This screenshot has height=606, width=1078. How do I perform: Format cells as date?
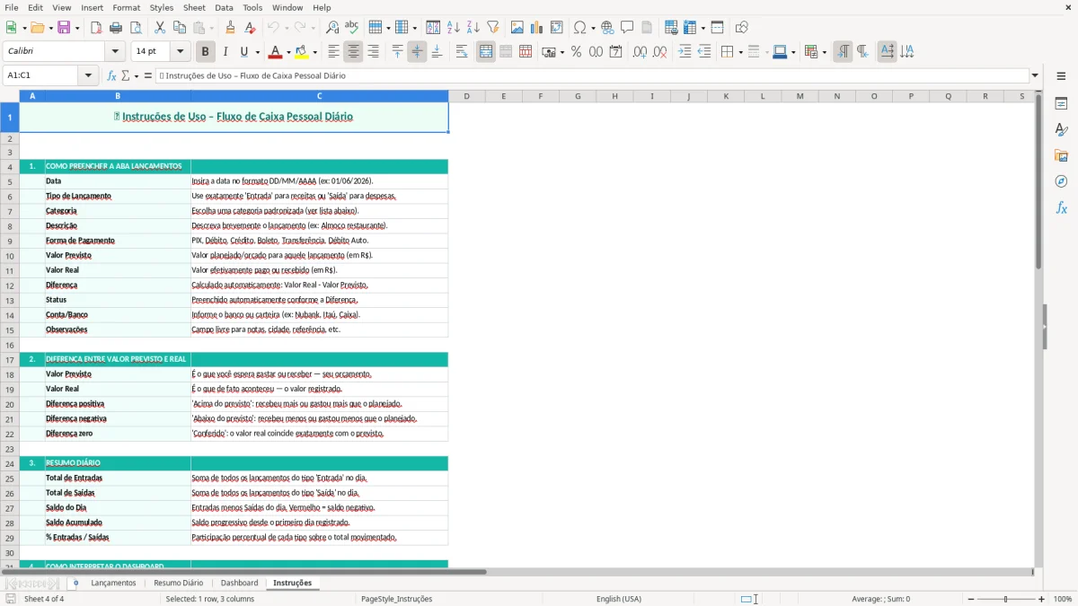615,52
